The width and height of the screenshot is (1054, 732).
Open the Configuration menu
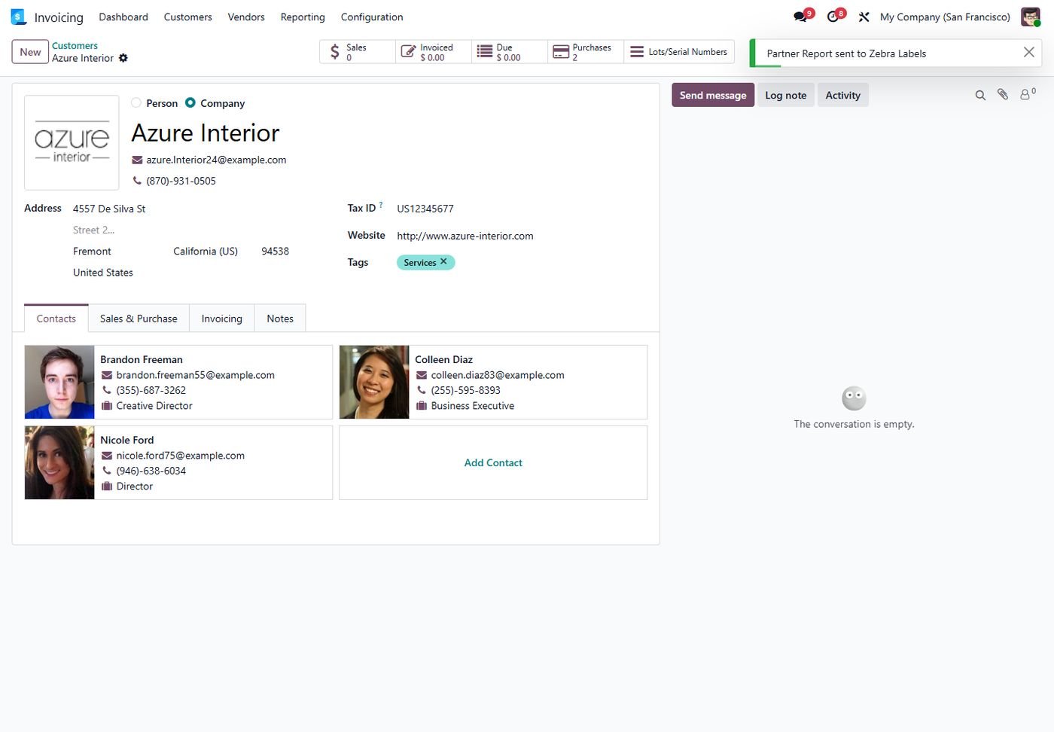point(372,17)
